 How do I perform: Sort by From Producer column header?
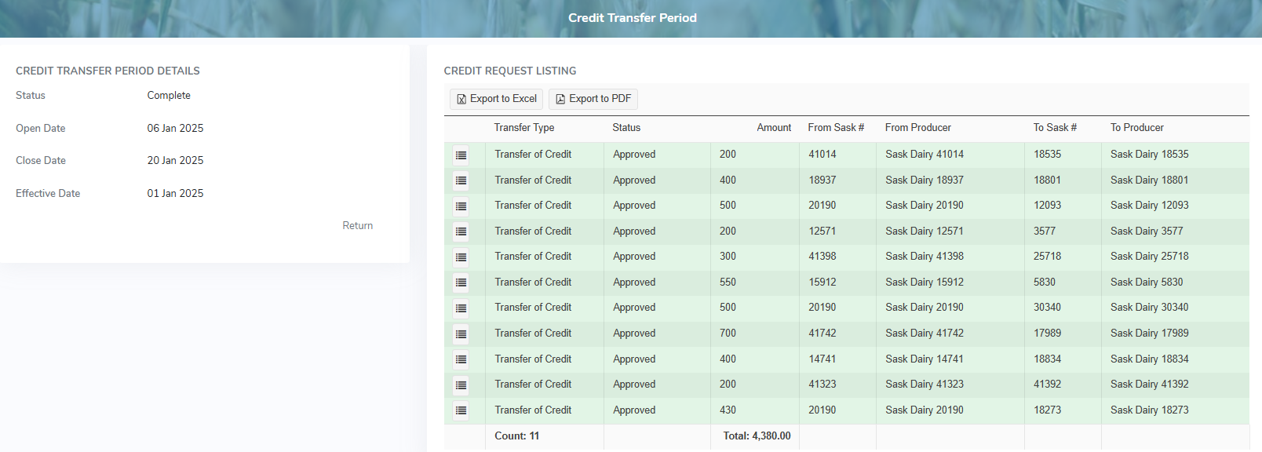click(917, 128)
